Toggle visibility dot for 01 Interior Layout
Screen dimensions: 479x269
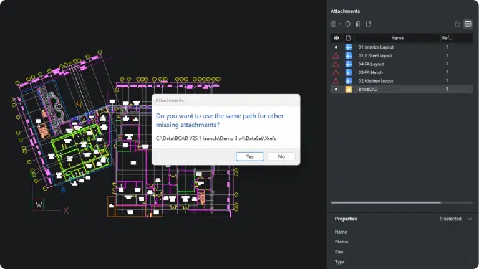(x=336, y=47)
